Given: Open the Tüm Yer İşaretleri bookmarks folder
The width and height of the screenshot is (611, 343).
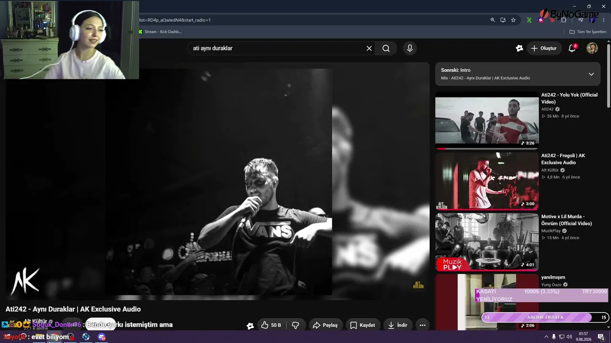Looking at the screenshot, I should click(588, 32).
